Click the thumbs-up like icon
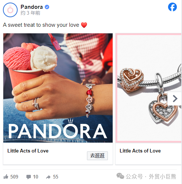The width and height of the screenshot is (182, 184). click(x=6, y=177)
